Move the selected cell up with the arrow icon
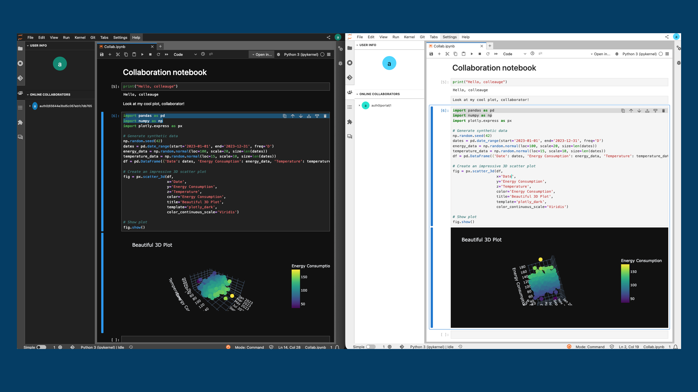 pyautogui.click(x=293, y=116)
